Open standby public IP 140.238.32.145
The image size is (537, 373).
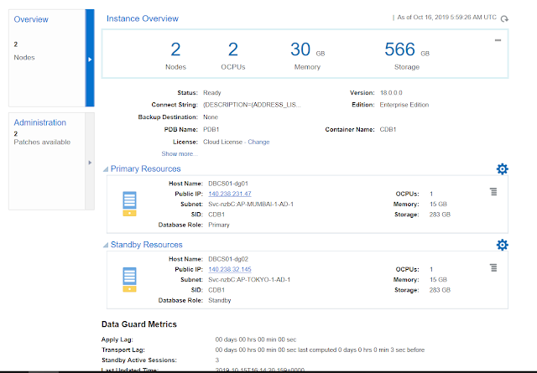[x=230, y=269]
